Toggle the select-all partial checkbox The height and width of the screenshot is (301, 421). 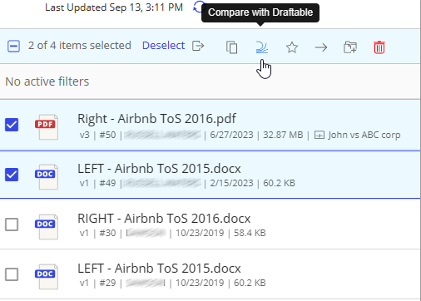pos(13,46)
